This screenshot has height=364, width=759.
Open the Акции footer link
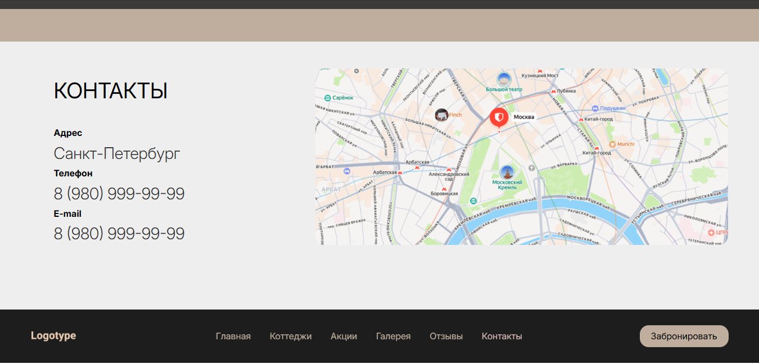(x=344, y=336)
